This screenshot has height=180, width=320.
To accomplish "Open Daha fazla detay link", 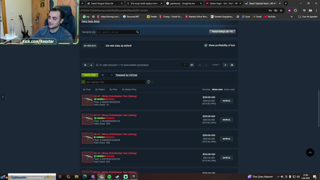I will (x=90, y=21).
